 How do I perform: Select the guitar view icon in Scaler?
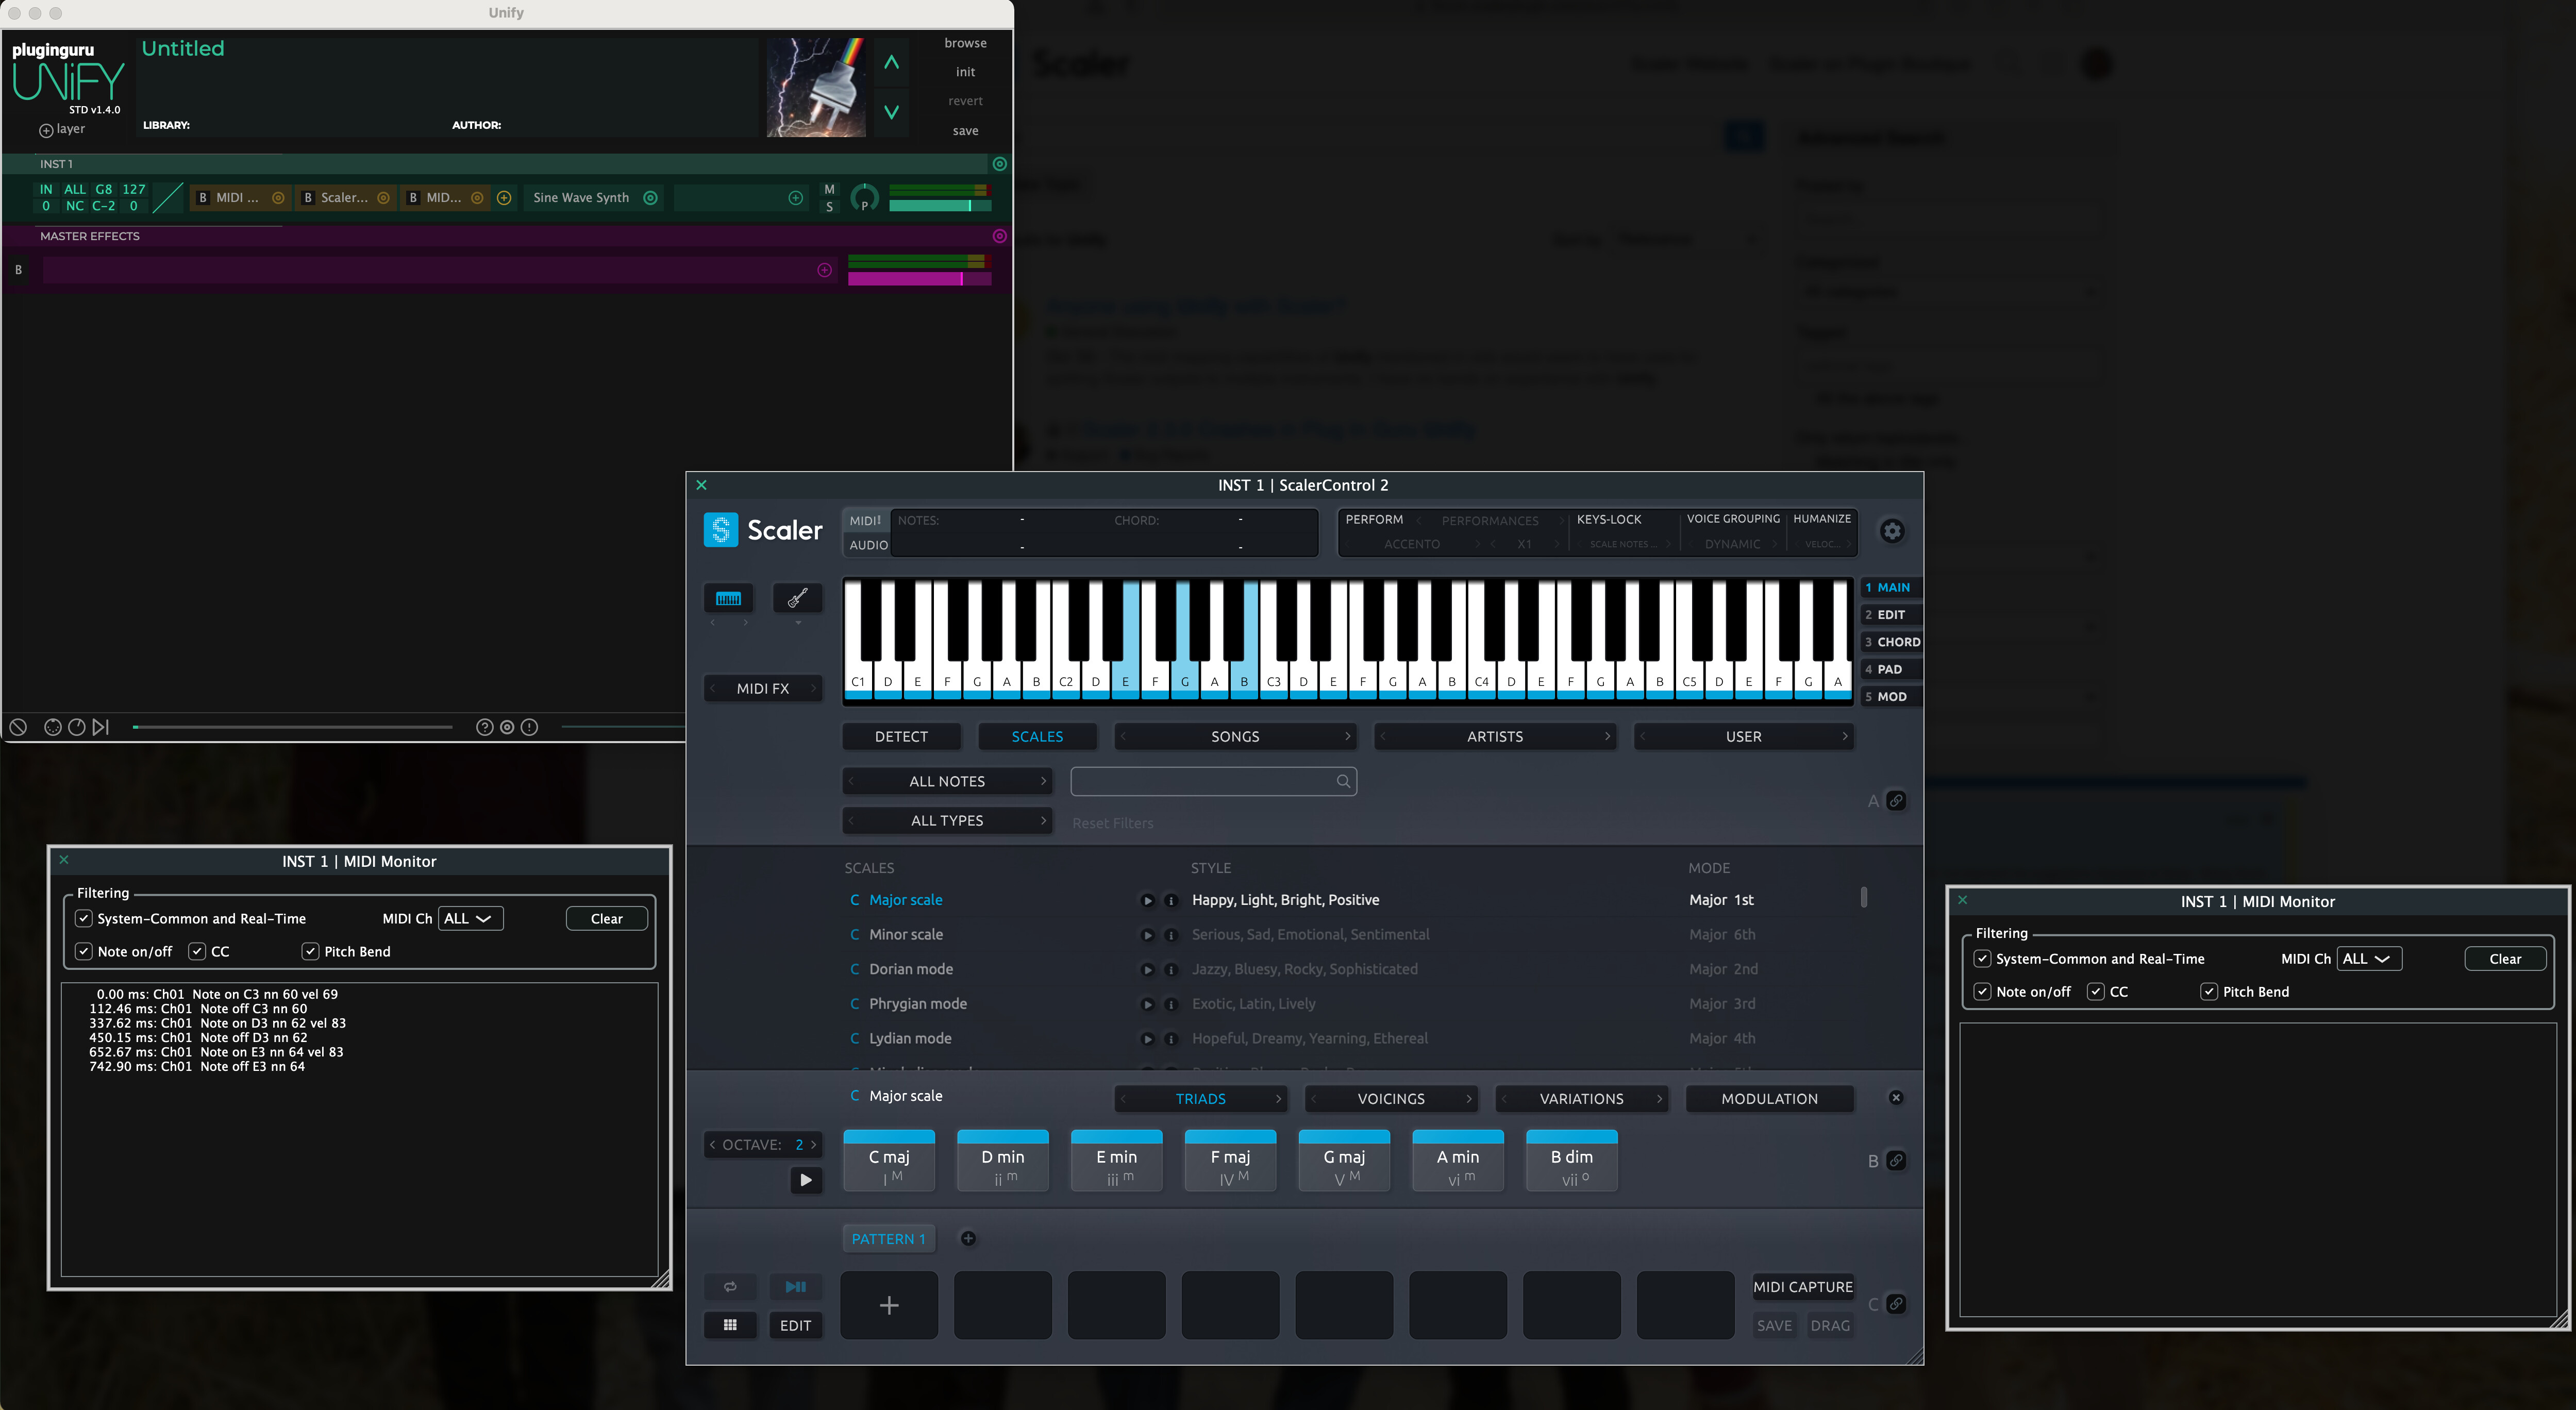798,598
